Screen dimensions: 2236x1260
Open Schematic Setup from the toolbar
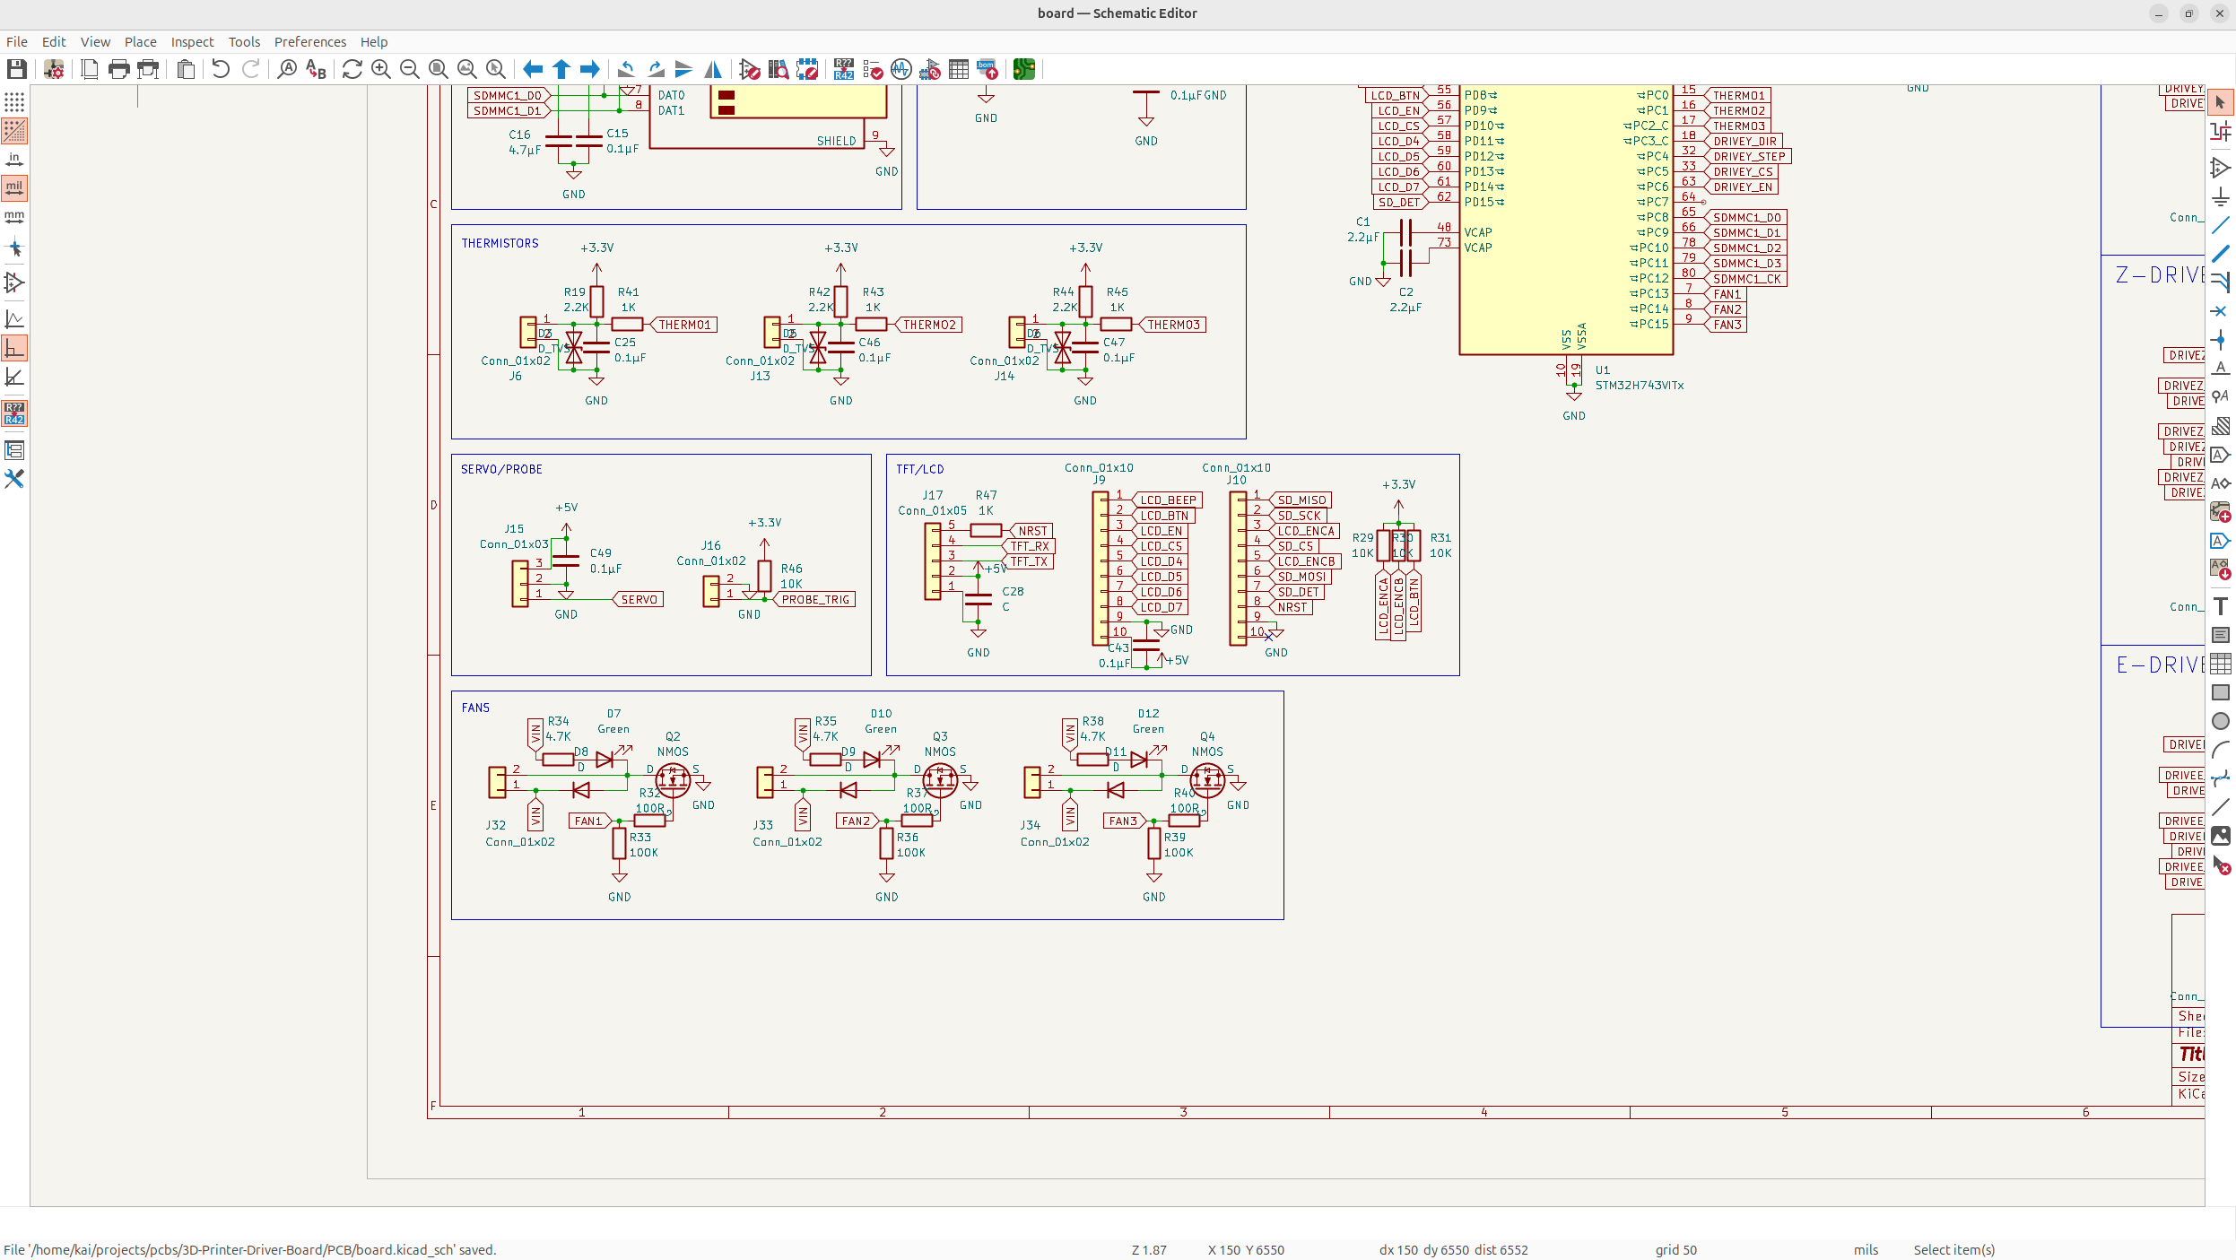[54, 69]
